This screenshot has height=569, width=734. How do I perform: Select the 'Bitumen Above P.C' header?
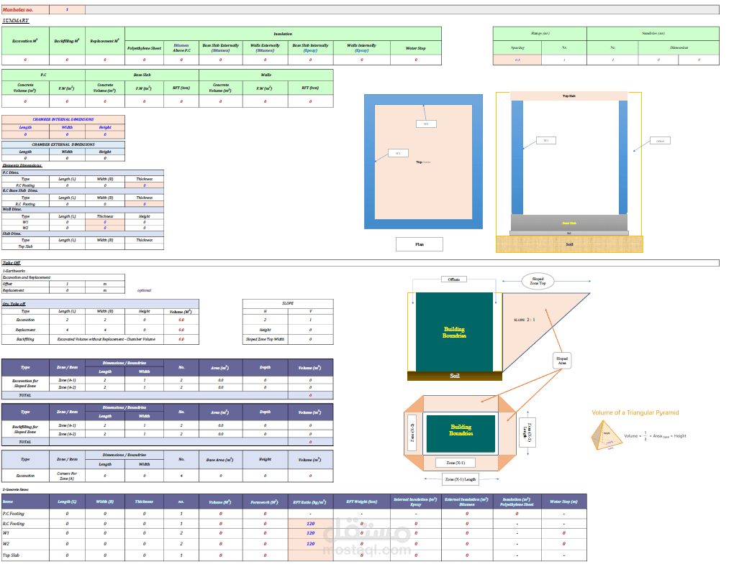coord(181,48)
